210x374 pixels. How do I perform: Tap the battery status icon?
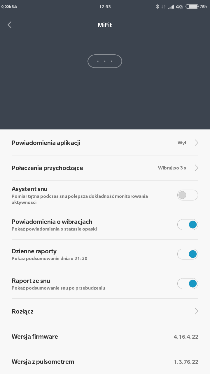[x=192, y=6]
